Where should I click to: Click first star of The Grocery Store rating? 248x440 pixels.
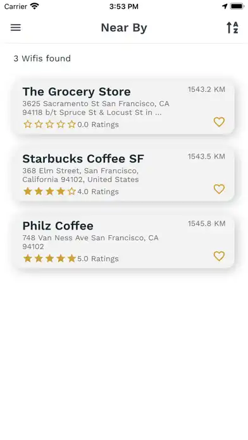click(x=28, y=125)
